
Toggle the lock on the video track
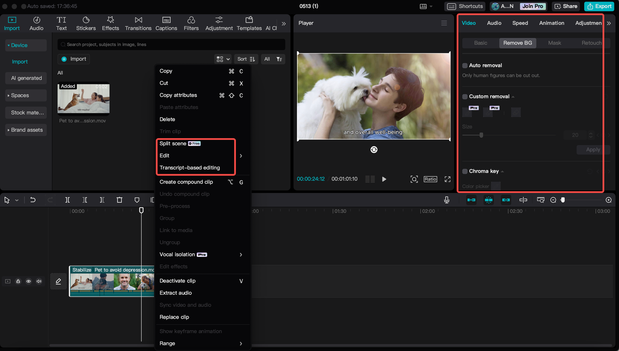pyautogui.click(x=18, y=281)
